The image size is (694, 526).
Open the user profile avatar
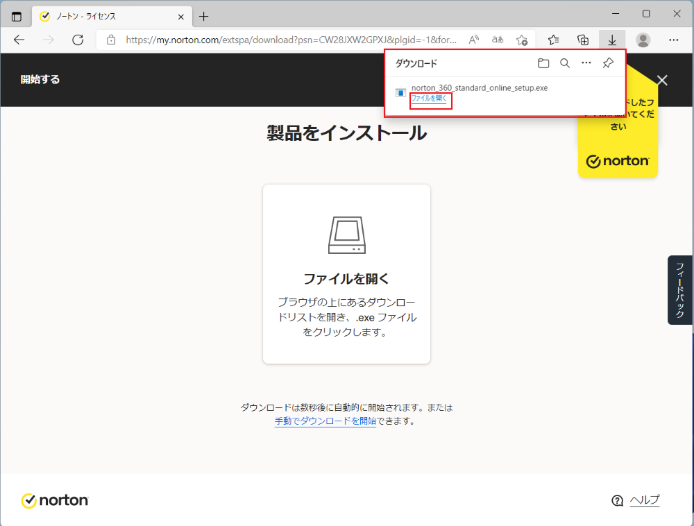(643, 40)
